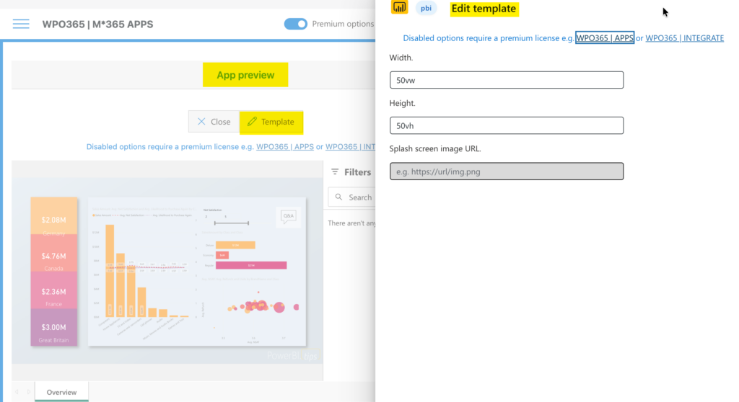
Task: Click the long pink horizontal bar
Action: coord(251,266)
